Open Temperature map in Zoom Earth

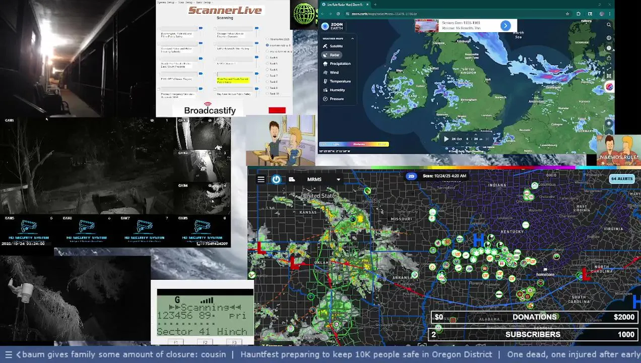(337, 81)
